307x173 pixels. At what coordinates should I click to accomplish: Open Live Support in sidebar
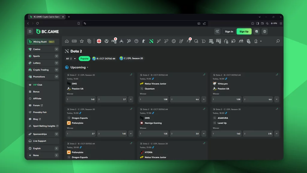coord(43,141)
